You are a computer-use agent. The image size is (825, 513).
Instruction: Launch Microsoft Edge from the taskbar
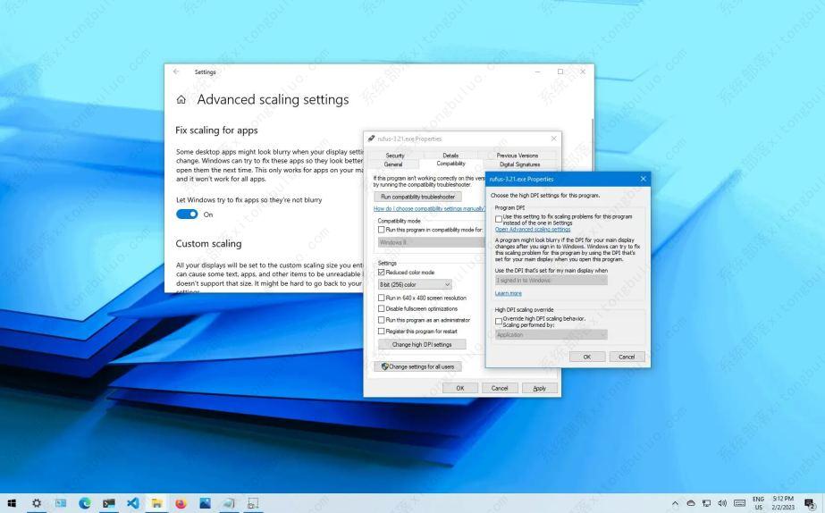click(85, 503)
